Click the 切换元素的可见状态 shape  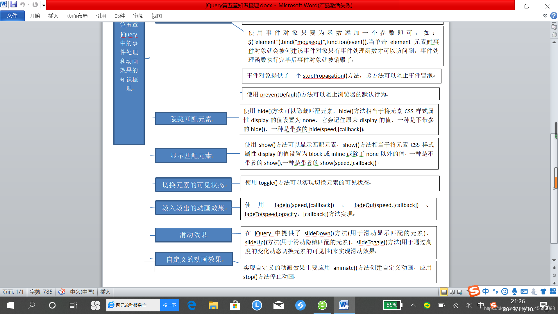[x=193, y=185]
